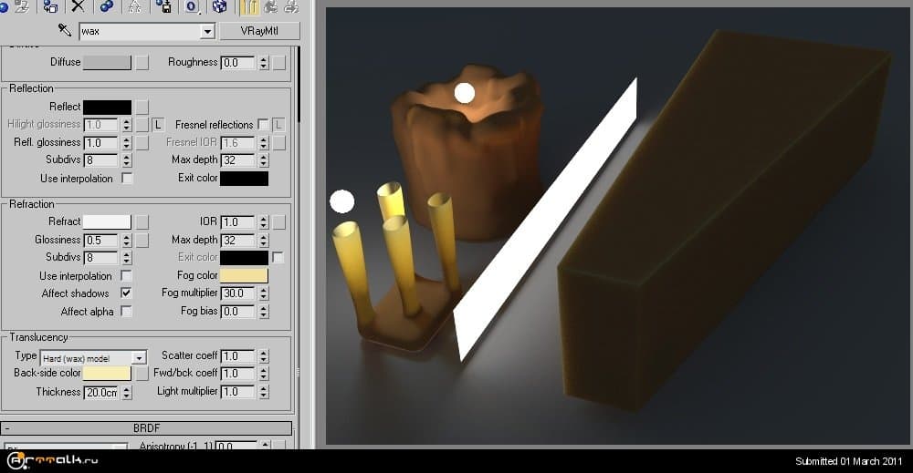Enable Affect alpha checkbox
Viewport: 913px width, 473px height.
pyautogui.click(x=126, y=311)
